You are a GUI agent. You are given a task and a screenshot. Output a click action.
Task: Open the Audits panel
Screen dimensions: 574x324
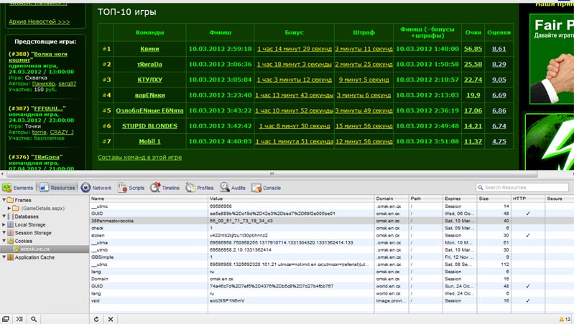(x=233, y=188)
